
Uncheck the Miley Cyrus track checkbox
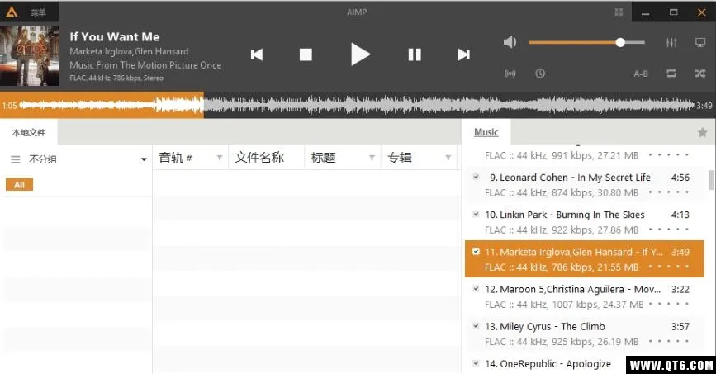click(x=476, y=326)
